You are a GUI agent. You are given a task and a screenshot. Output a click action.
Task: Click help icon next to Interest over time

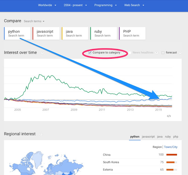click(42, 53)
